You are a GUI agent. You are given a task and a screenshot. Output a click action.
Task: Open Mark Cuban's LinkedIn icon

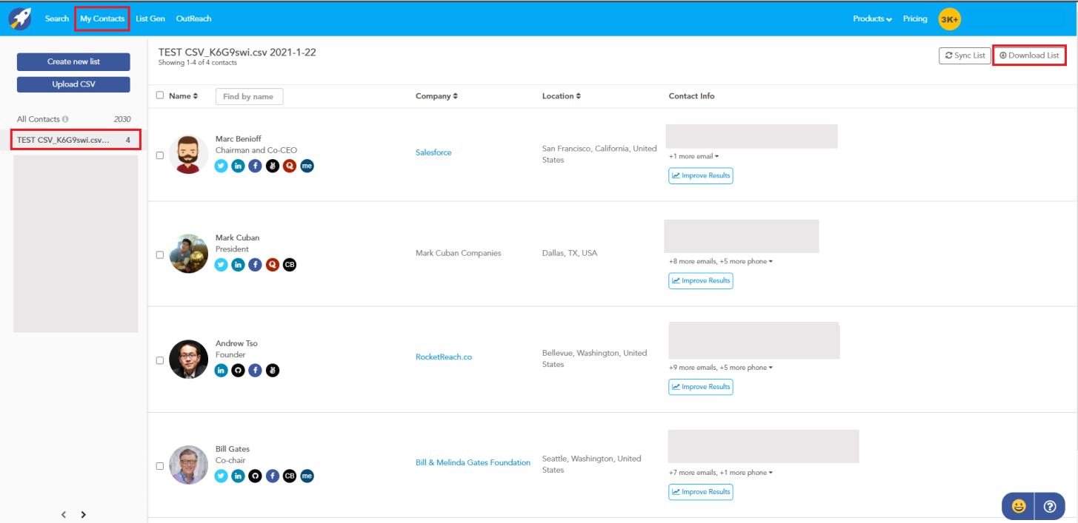pos(238,264)
